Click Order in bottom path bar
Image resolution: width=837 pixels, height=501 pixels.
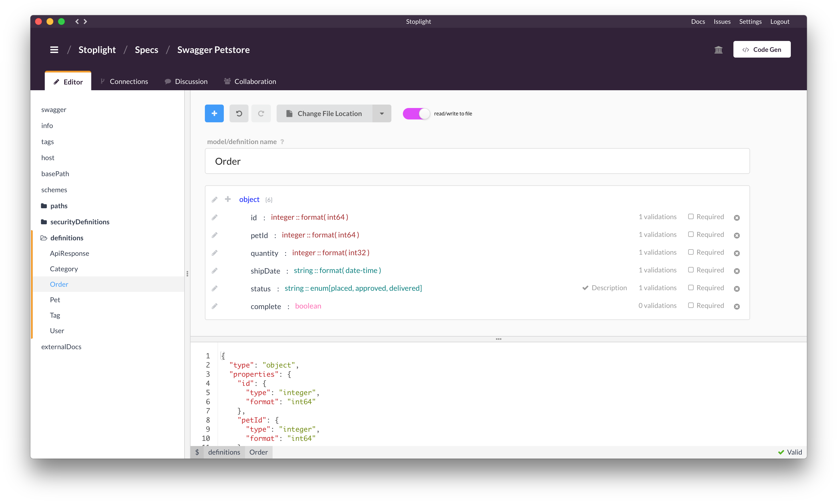[x=258, y=452]
